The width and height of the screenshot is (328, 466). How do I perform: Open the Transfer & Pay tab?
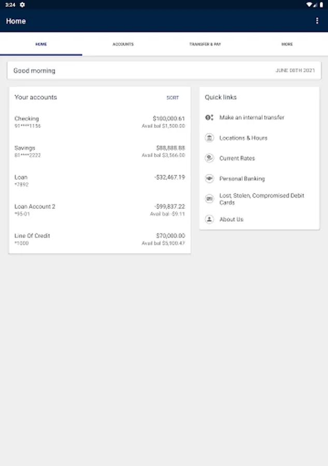[205, 44]
